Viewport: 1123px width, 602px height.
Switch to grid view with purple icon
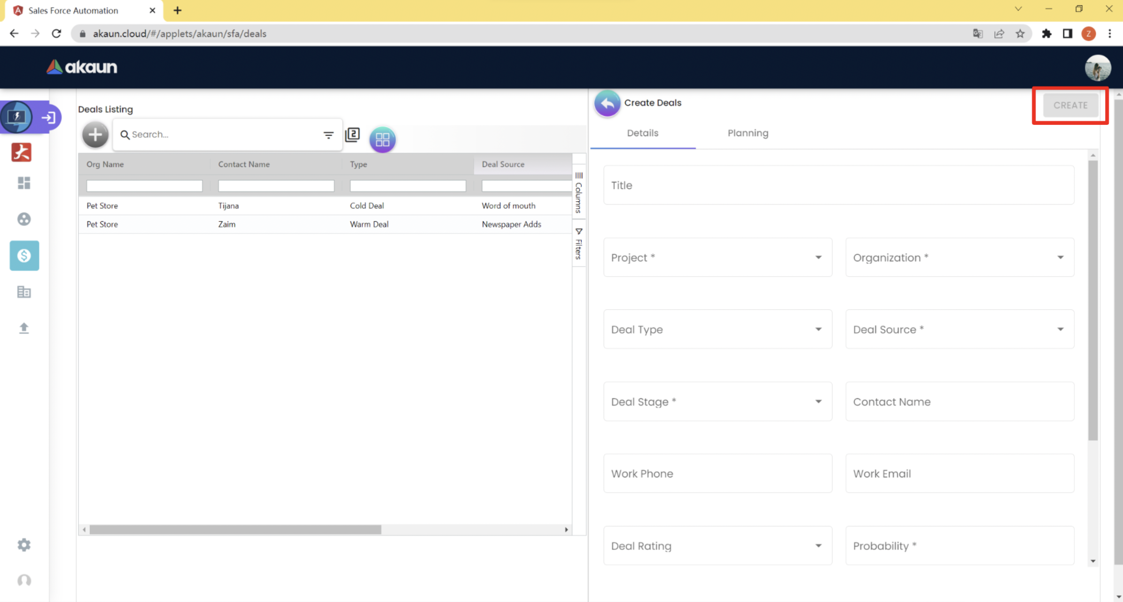[382, 139]
